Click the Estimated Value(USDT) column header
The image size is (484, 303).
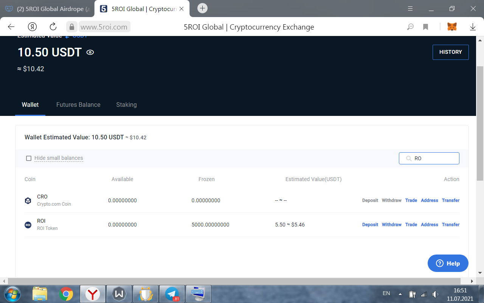pyautogui.click(x=313, y=179)
